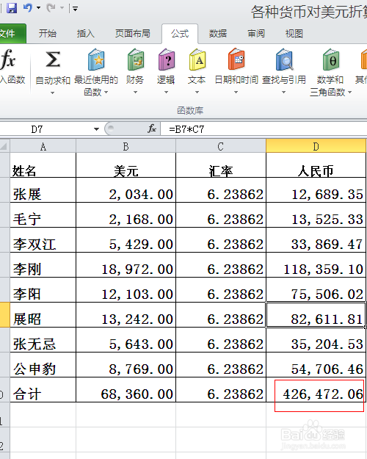Select column D header
Viewport: 367px width, 459px height.
pos(316,146)
